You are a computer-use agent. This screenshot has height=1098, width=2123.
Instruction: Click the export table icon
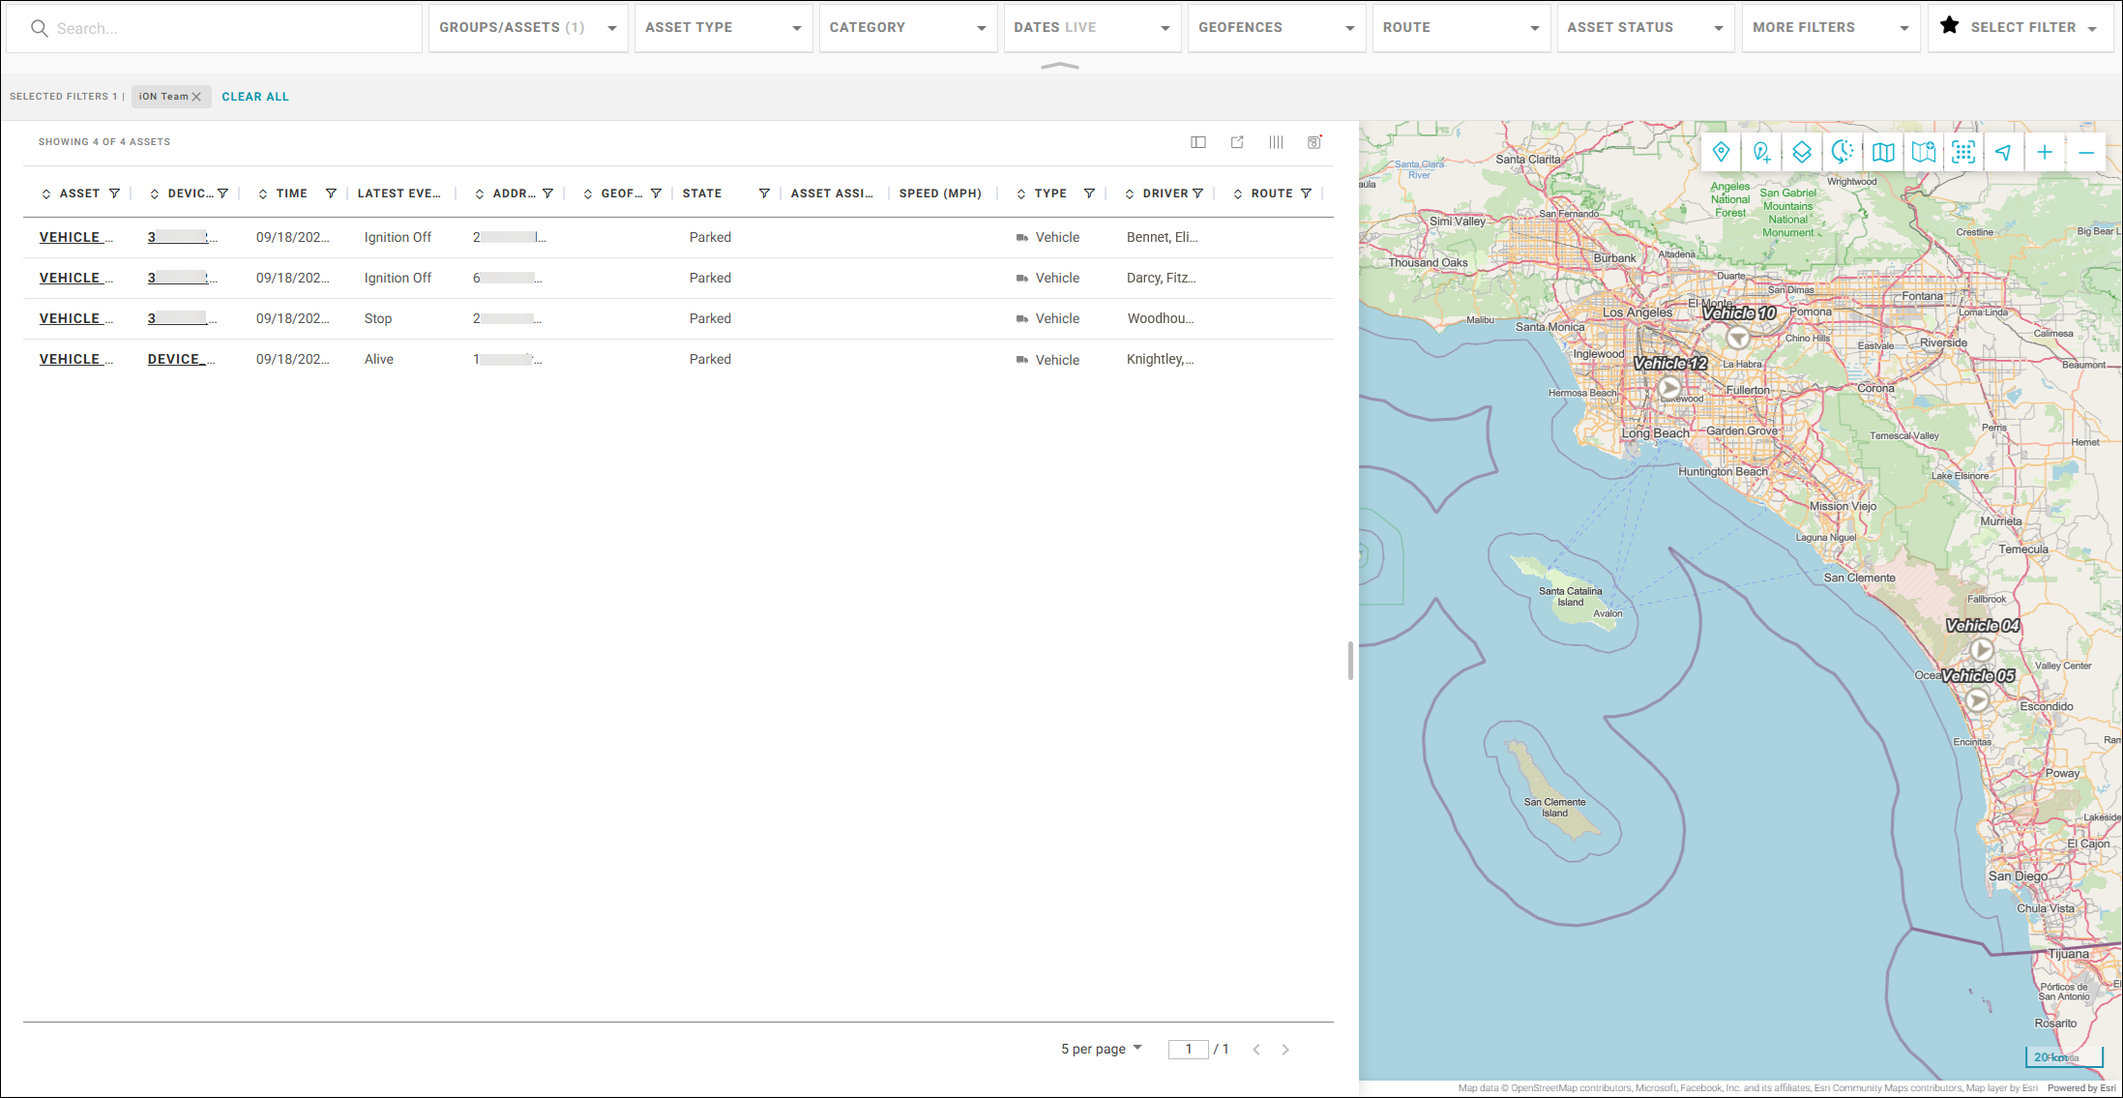tap(1237, 142)
